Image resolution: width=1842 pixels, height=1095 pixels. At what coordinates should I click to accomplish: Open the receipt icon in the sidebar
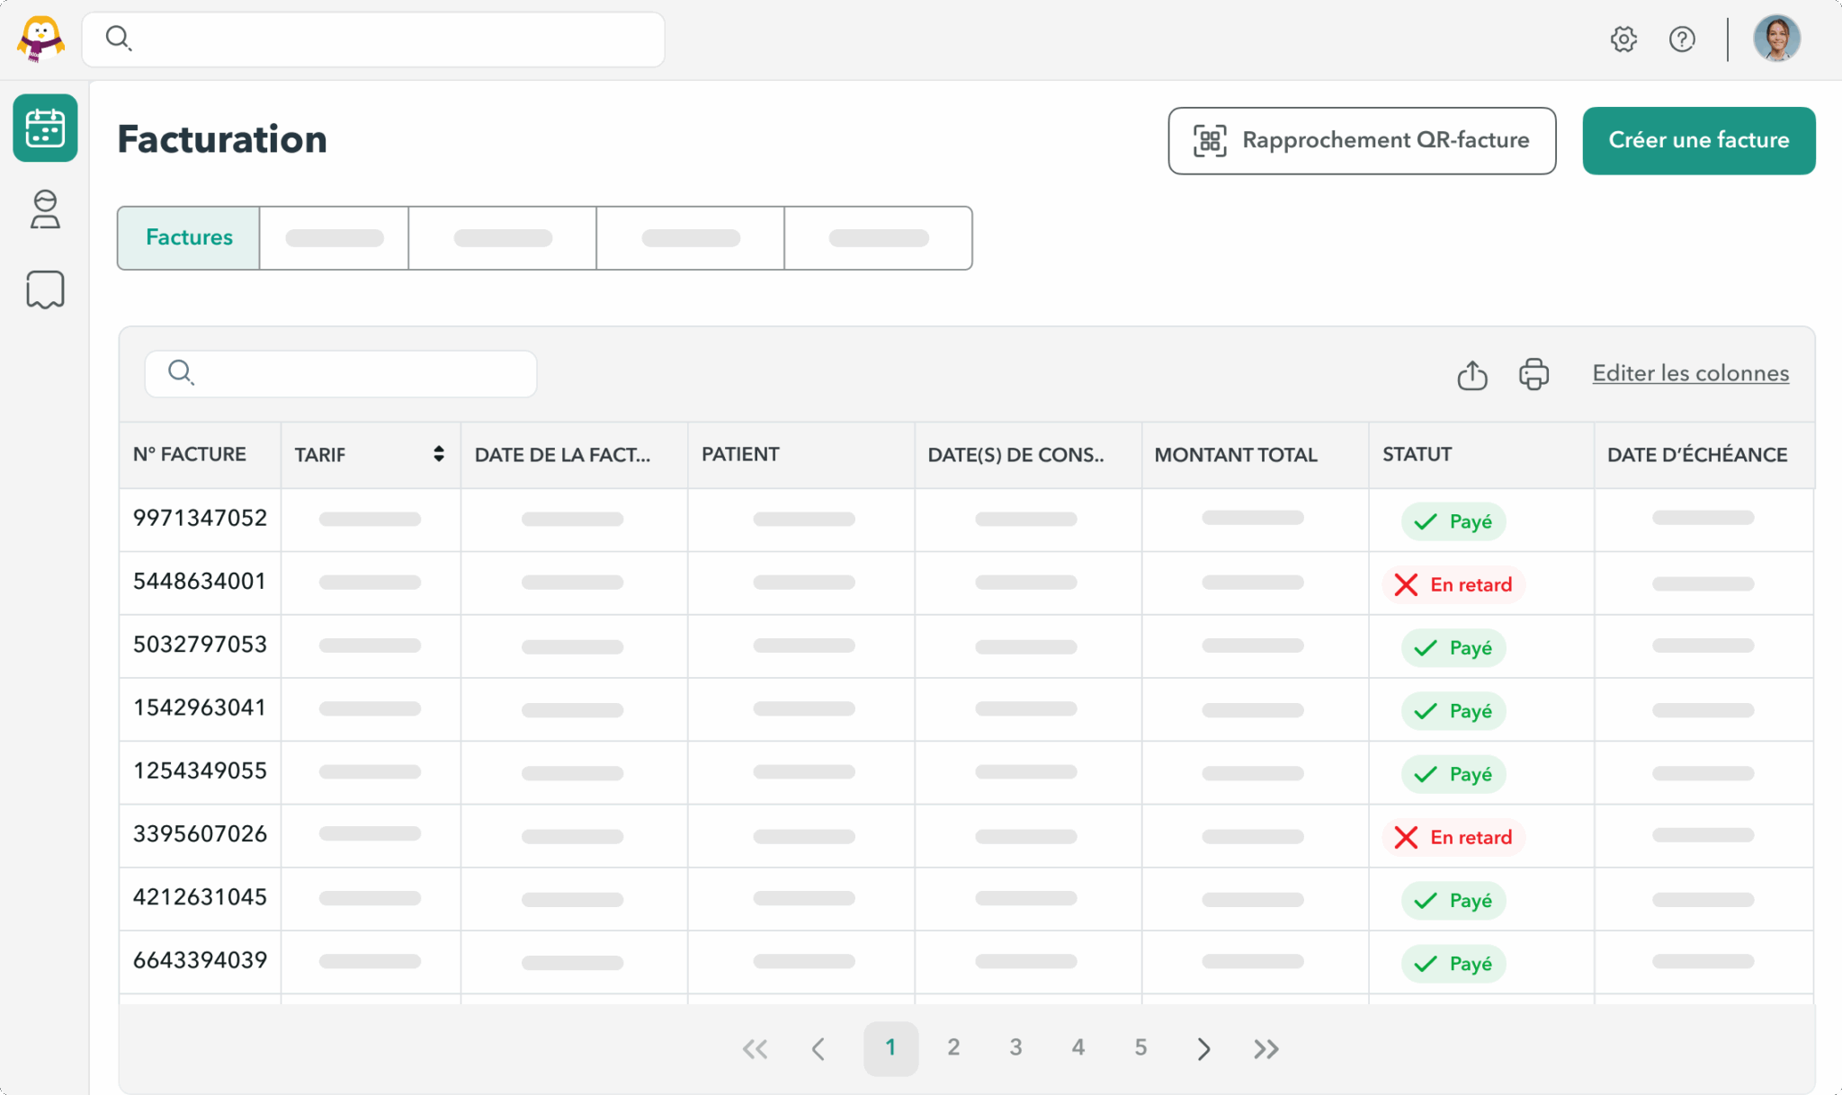click(x=45, y=289)
